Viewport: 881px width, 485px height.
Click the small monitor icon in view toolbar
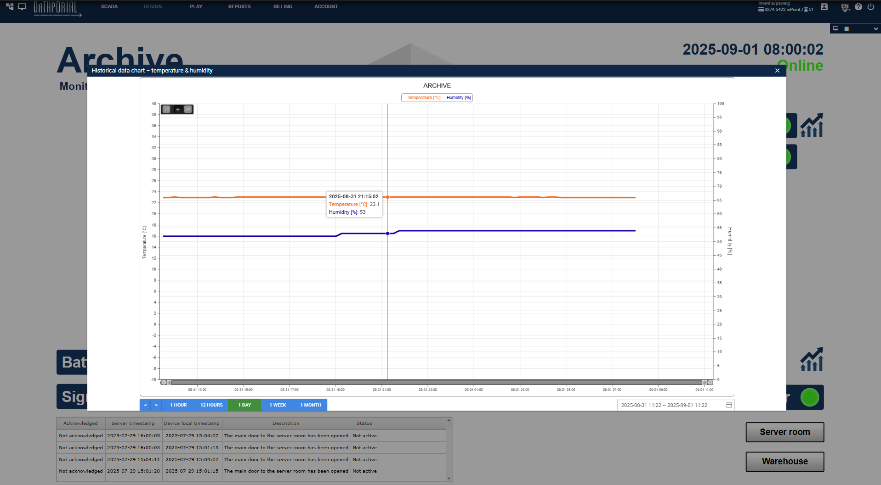click(836, 28)
